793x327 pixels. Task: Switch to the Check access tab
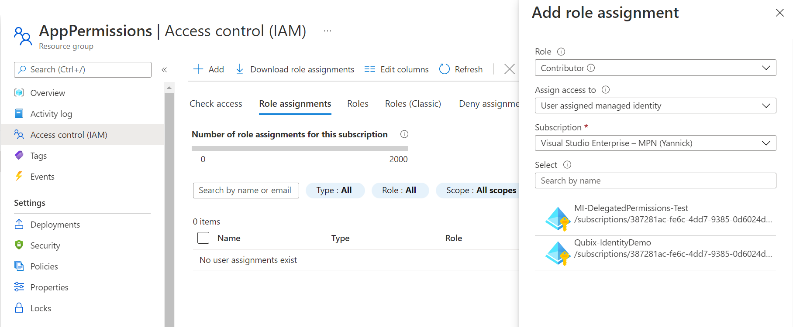click(216, 104)
